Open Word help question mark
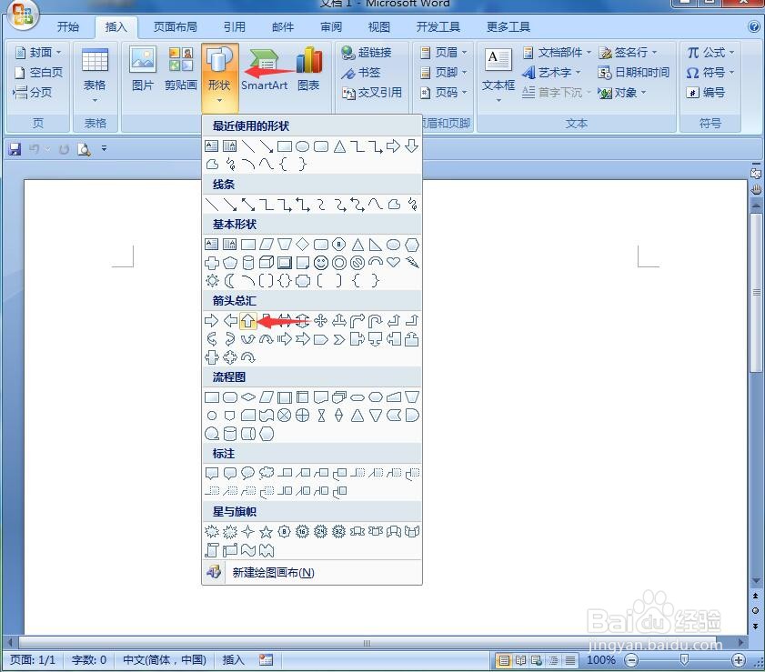The width and height of the screenshot is (765, 672). click(754, 26)
